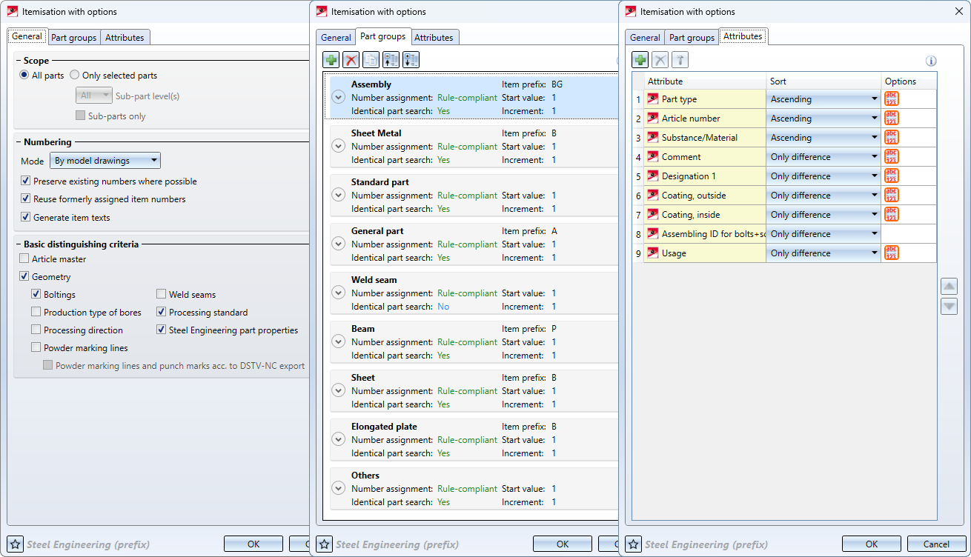This screenshot has height=557, width=971.
Task: Click the up arrow button beside attribute list
Action: [x=949, y=287]
